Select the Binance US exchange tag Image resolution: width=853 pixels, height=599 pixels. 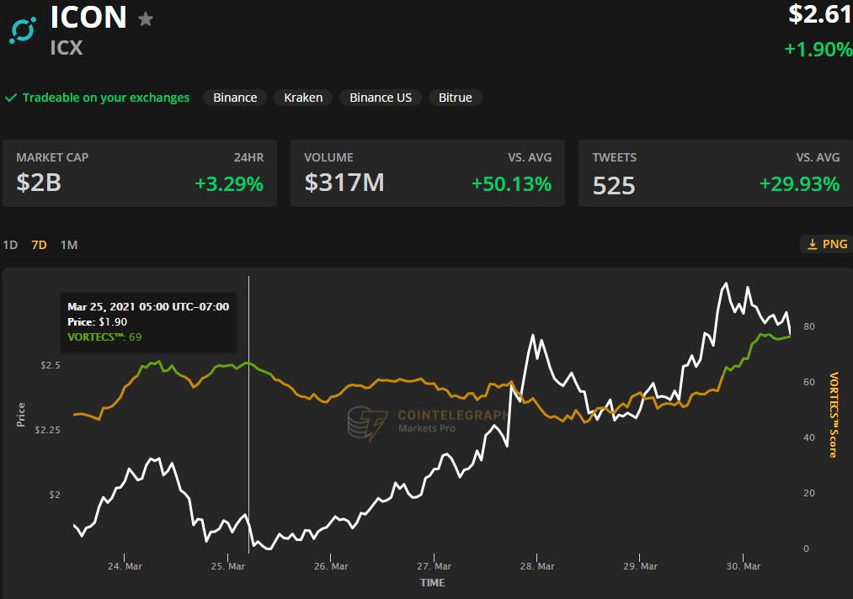[381, 98]
